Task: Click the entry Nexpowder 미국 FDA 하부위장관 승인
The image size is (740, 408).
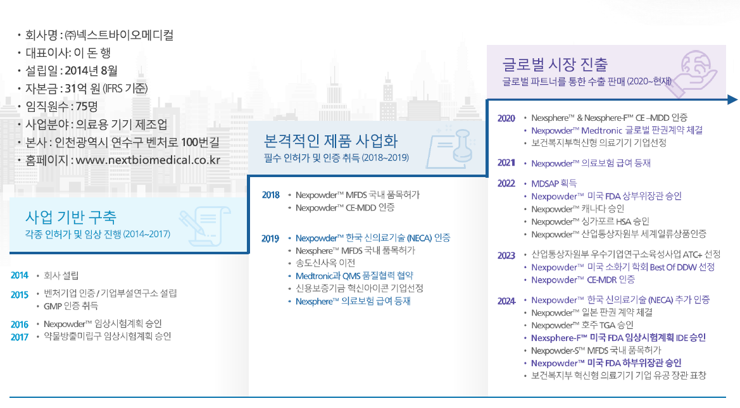Action: pyautogui.click(x=606, y=363)
